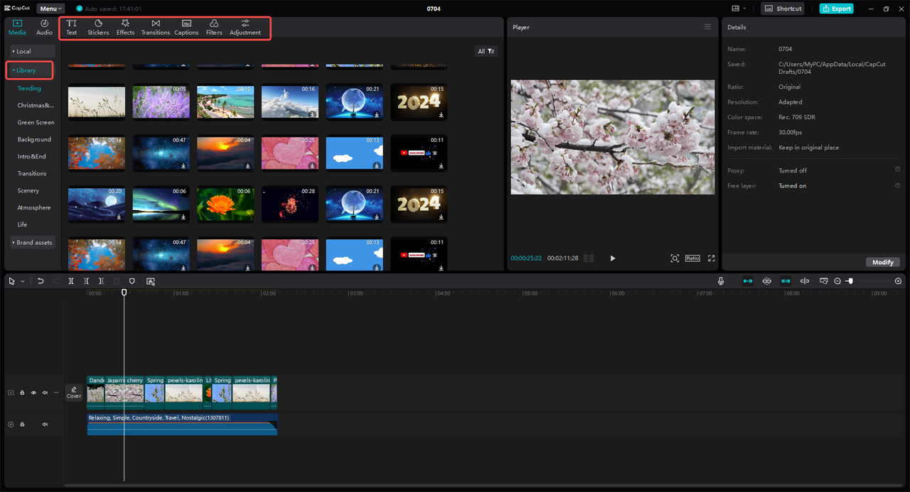Expand the Brand assets section
Screen dimensions: 910x492
pos(32,242)
